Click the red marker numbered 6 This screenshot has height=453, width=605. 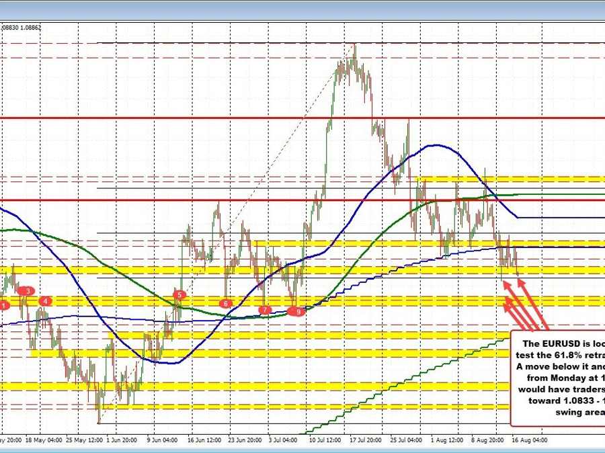(226, 304)
